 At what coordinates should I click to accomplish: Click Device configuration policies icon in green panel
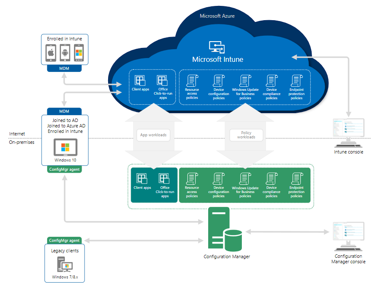pos(219,179)
